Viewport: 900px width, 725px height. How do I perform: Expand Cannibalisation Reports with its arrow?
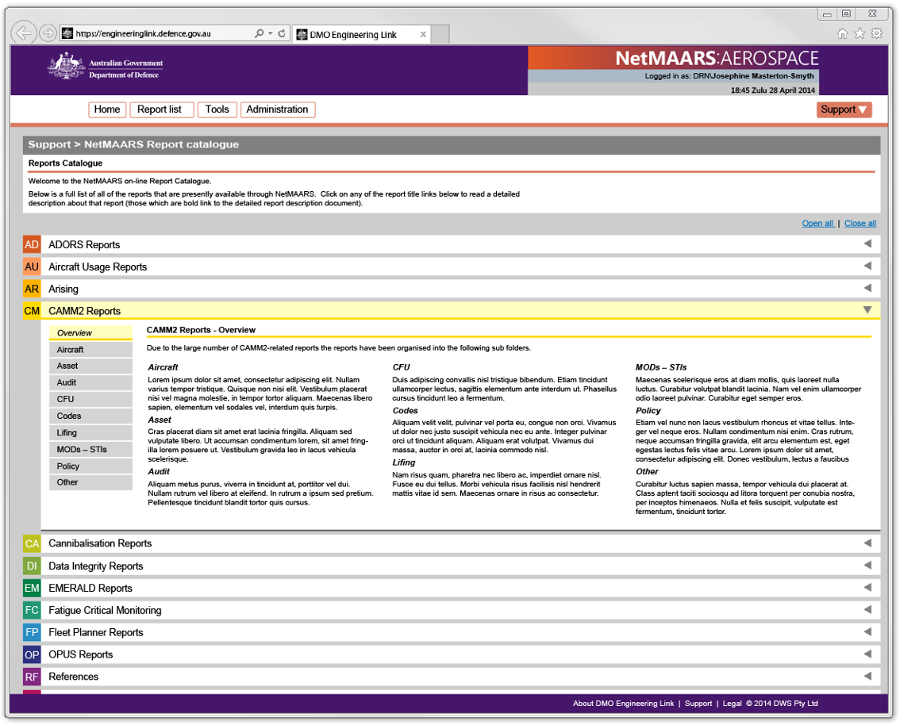[867, 543]
